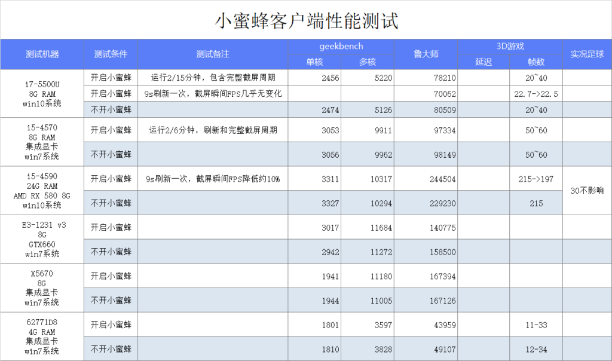Click the 实况足球 column header
612x361 pixels.
587,54
